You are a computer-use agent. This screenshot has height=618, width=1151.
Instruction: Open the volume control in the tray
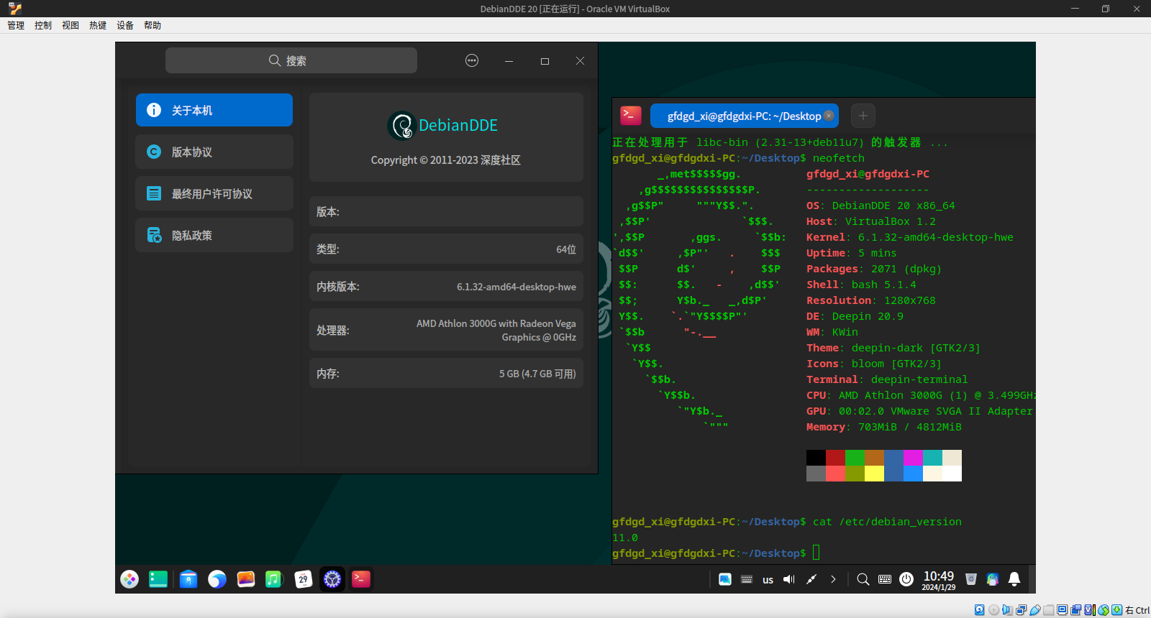pos(789,579)
